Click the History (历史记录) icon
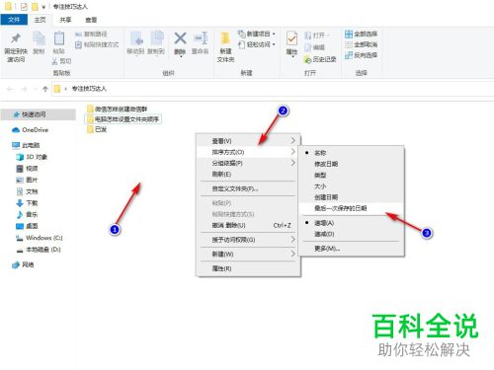Screen dimensions: 494x370 click(307, 59)
